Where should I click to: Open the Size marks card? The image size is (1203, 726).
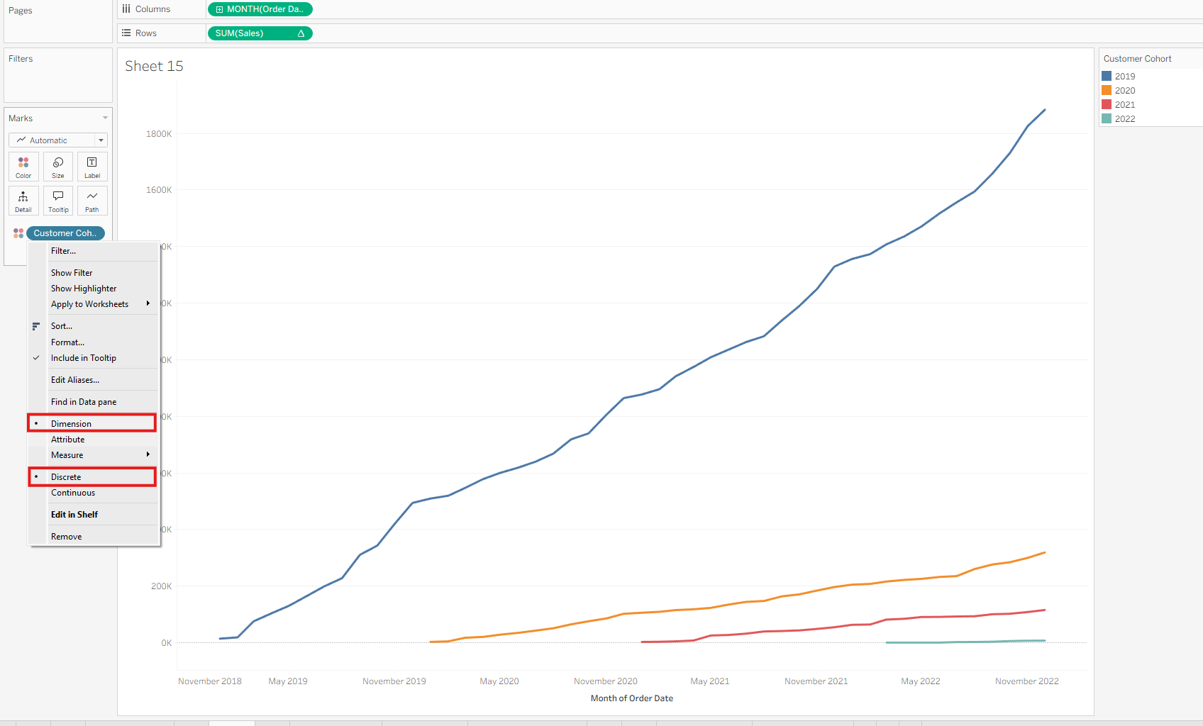click(x=58, y=167)
